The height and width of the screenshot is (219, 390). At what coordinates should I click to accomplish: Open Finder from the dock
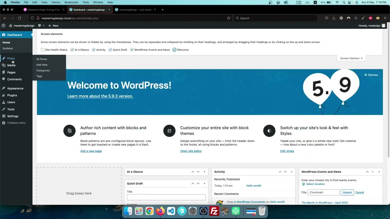point(128,211)
